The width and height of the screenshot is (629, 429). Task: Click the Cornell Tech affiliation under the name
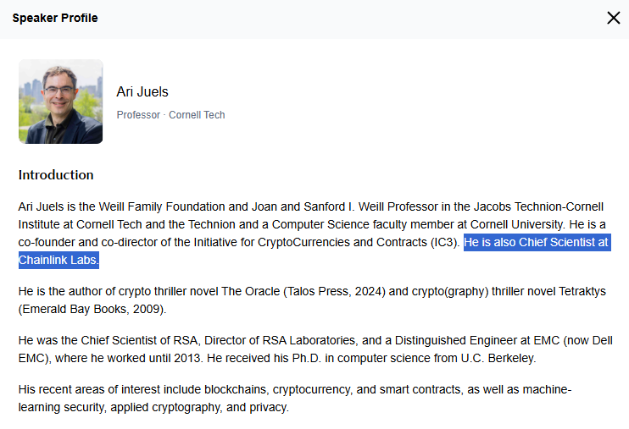click(x=197, y=115)
